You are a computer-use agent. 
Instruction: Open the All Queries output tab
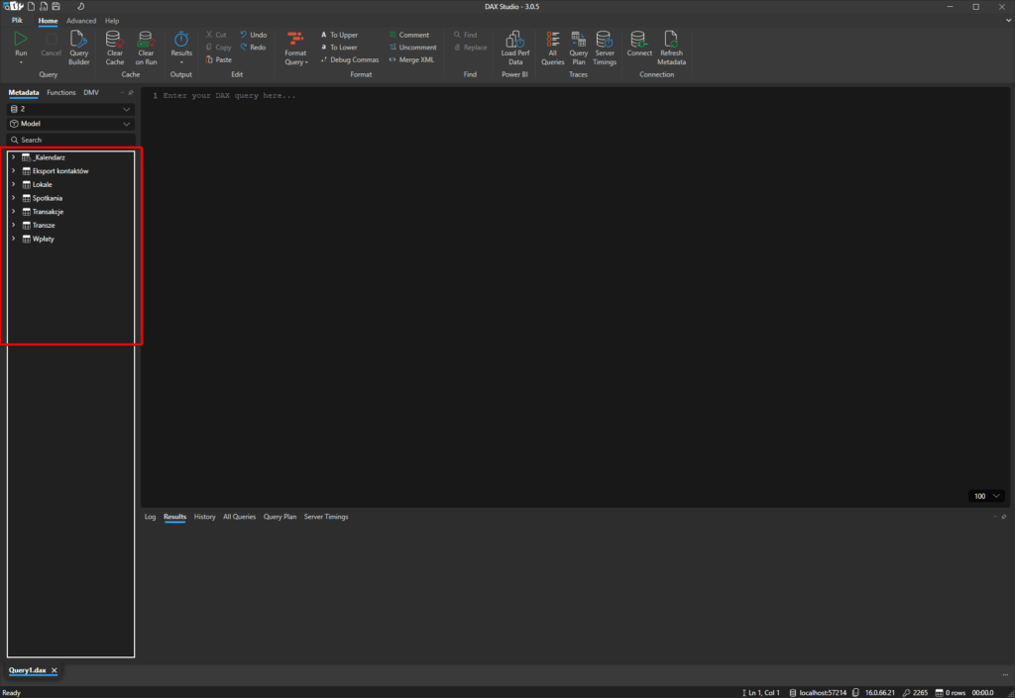point(240,517)
